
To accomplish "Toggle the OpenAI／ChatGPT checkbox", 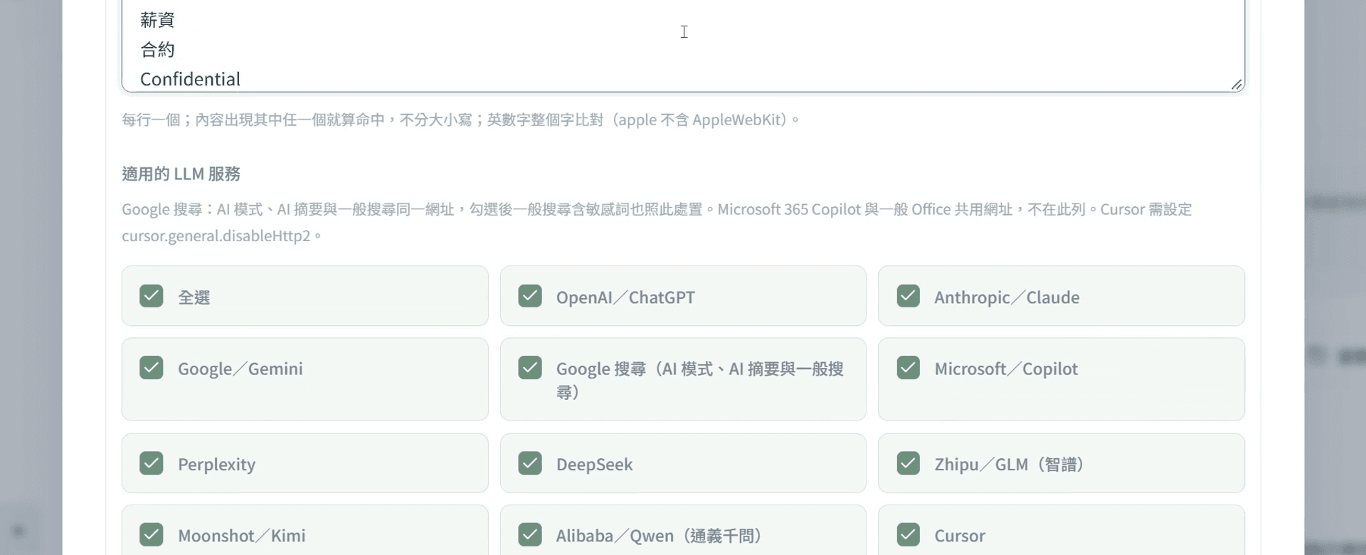I will click(530, 296).
